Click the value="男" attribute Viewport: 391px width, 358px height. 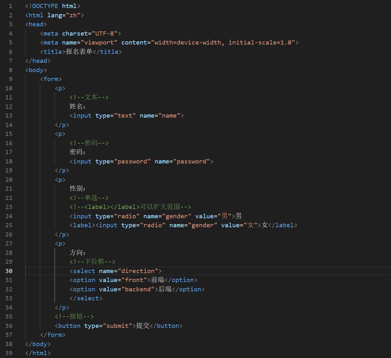213,216
